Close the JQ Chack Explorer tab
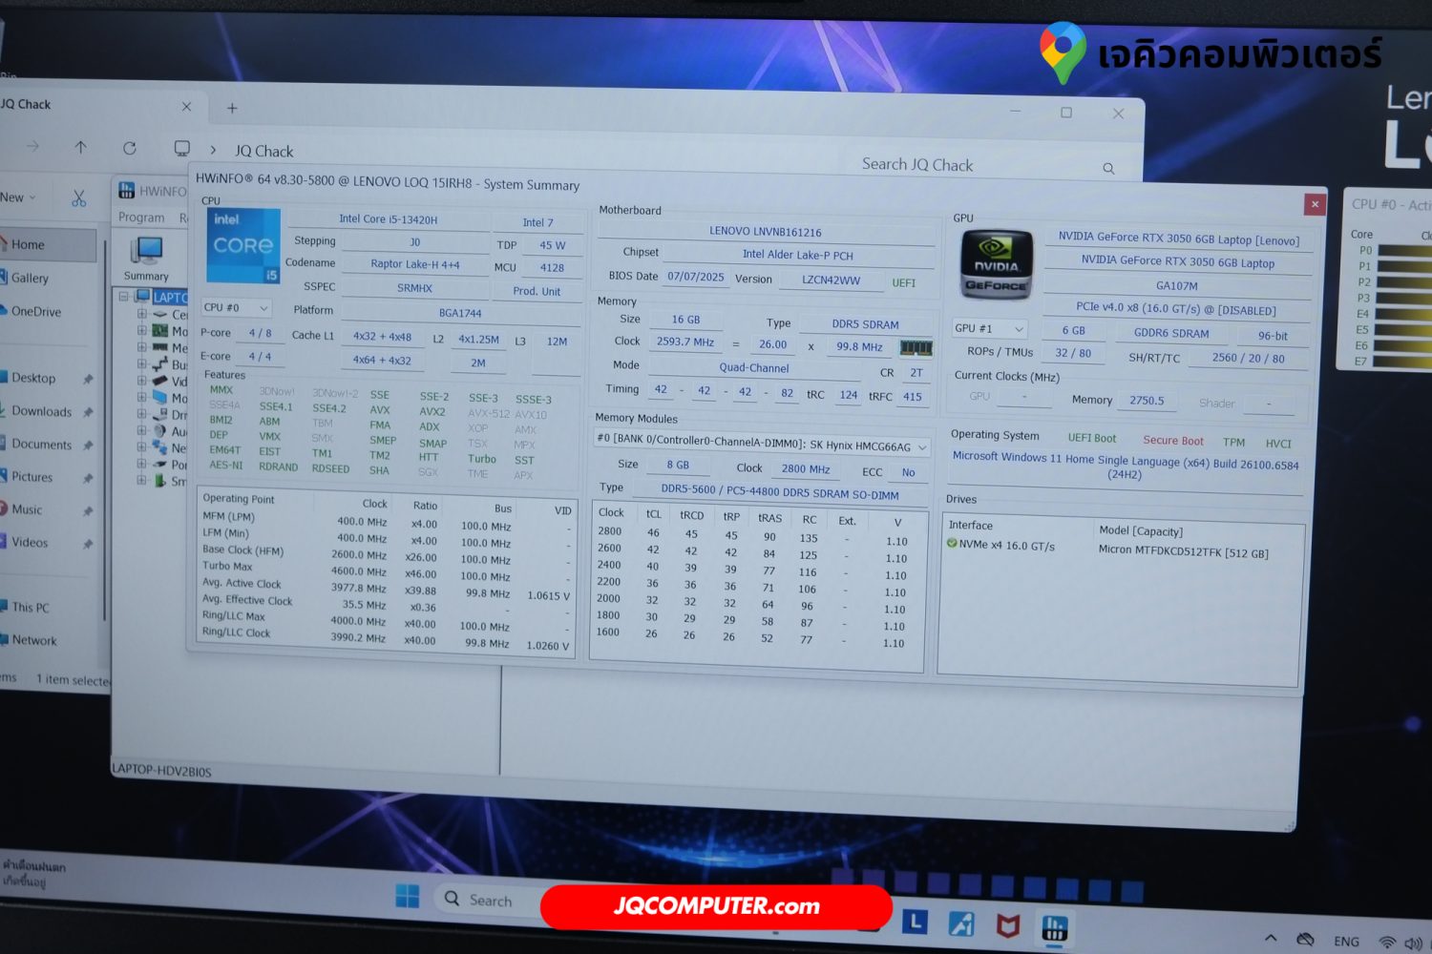The height and width of the screenshot is (954, 1432). click(x=186, y=107)
